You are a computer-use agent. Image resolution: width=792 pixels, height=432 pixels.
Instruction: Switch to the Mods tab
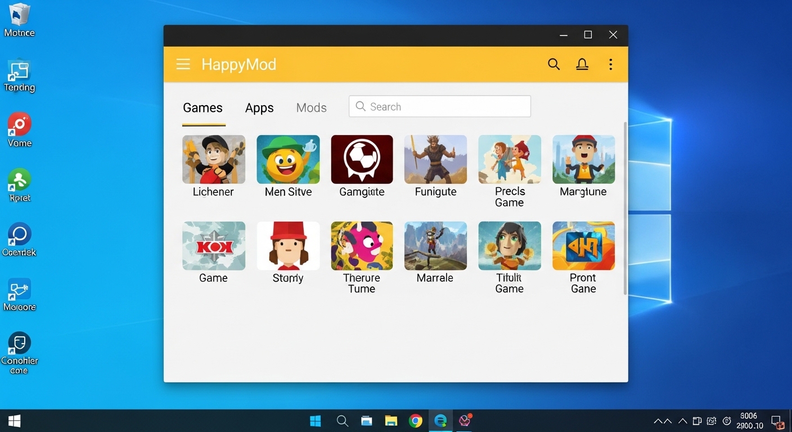coord(311,107)
